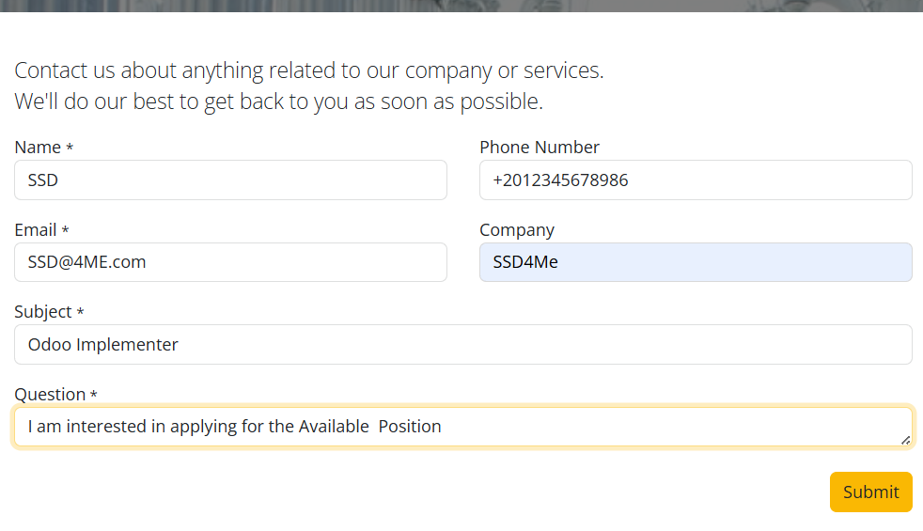Select the Phone Number input field
923x531 pixels.
click(696, 180)
